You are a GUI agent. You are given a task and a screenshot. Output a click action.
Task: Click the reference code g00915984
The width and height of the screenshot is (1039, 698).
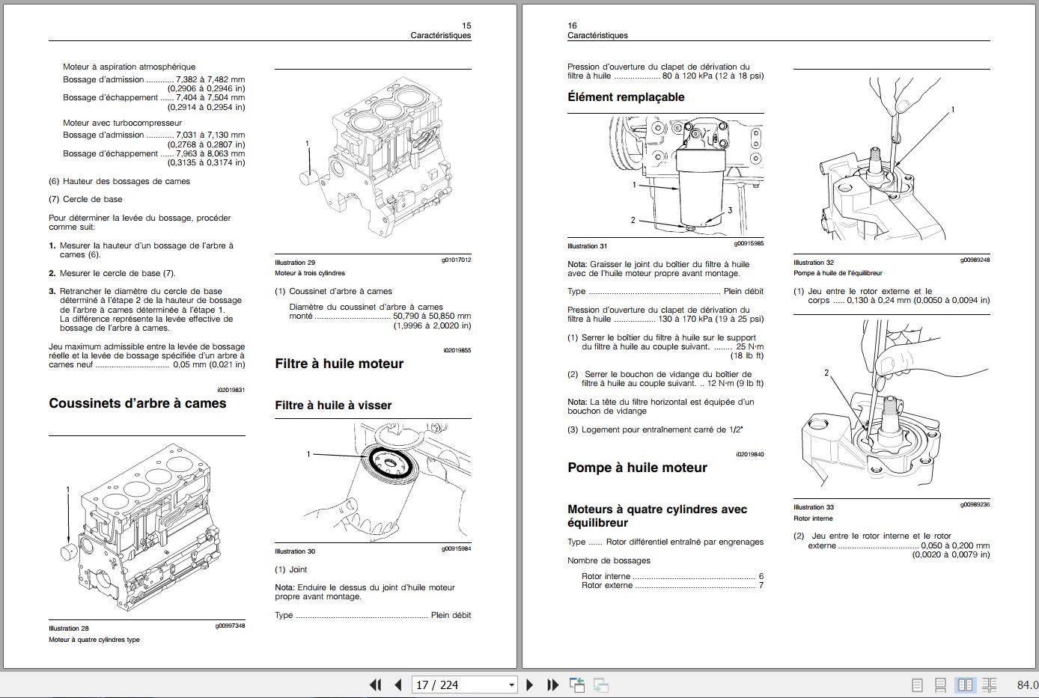(456, 549)
